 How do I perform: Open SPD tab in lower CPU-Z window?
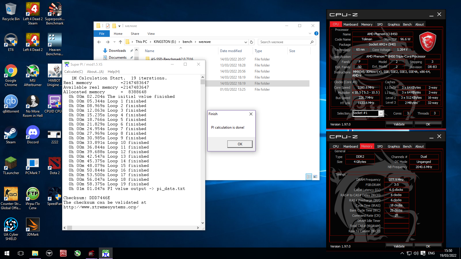[x=380, y=146]
